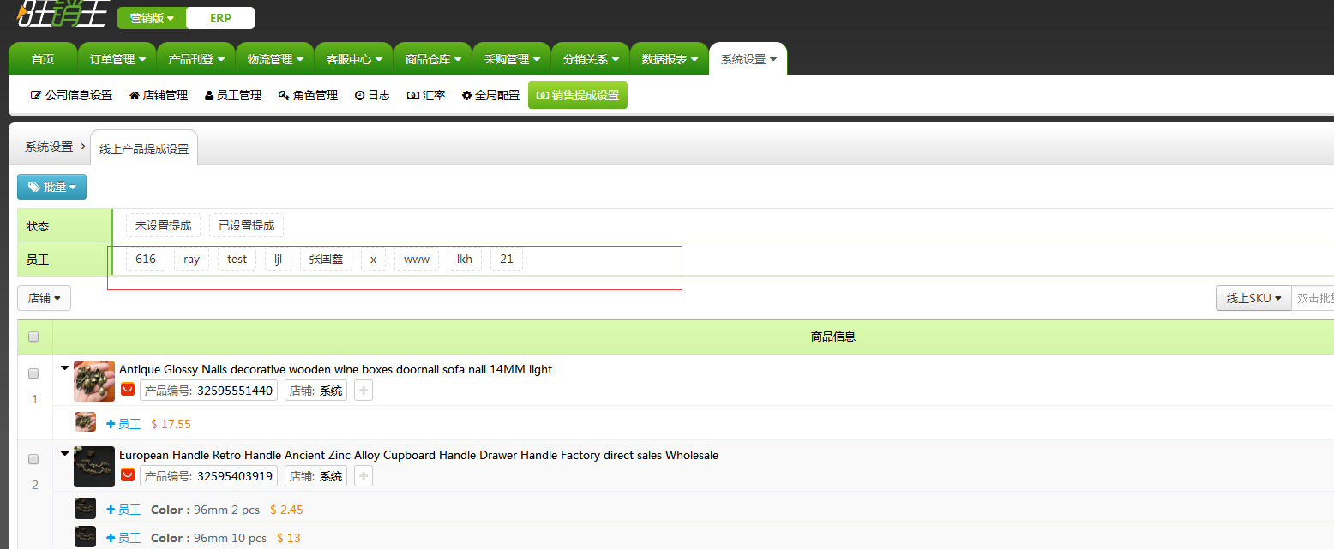Filter by 已设置提成 status
Viewport: 1334px width, 549px height.
click(x=246, y=225)
